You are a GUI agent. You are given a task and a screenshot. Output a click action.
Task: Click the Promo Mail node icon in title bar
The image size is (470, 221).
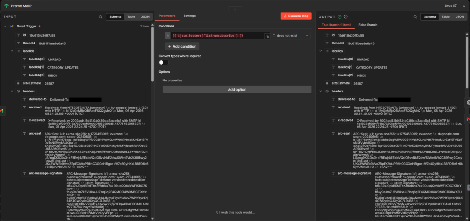click(6, 5)
